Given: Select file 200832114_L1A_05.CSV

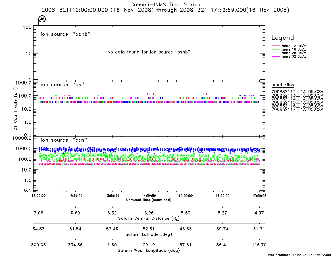Looking at the screenshot, I should pyautogui.click(x=297, y=99).
